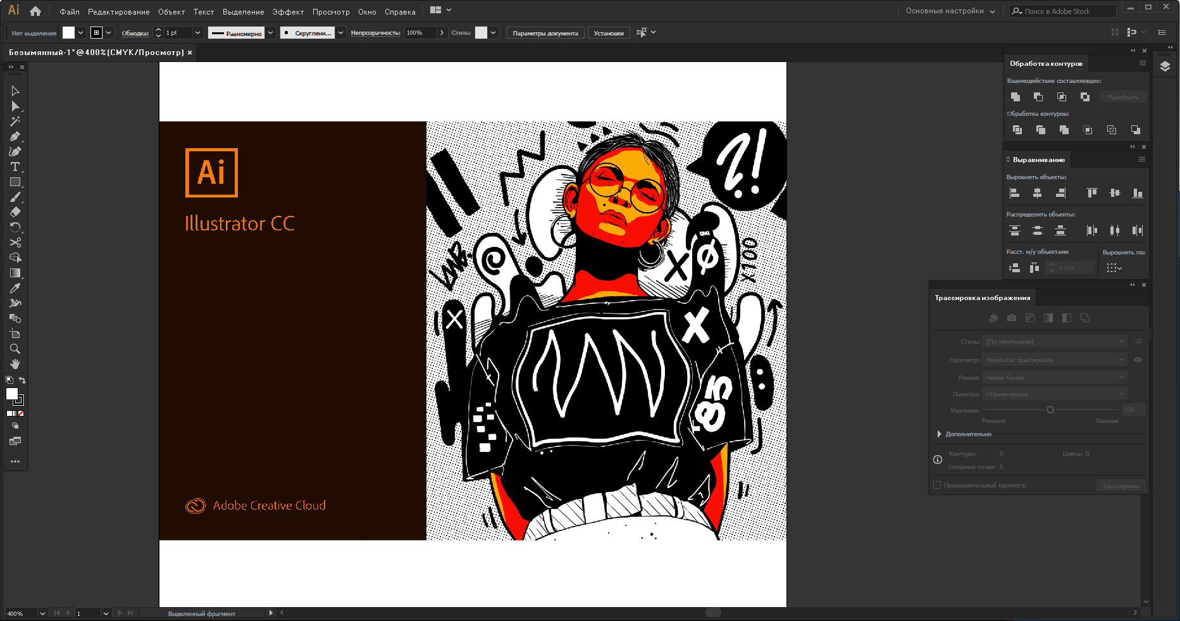Click the Установки button

click(608, 33)
